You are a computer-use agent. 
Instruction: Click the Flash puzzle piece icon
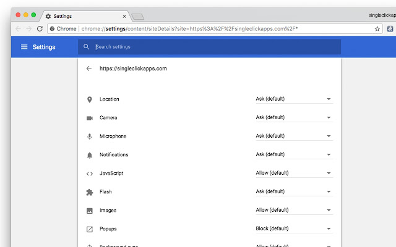point(89,192)
